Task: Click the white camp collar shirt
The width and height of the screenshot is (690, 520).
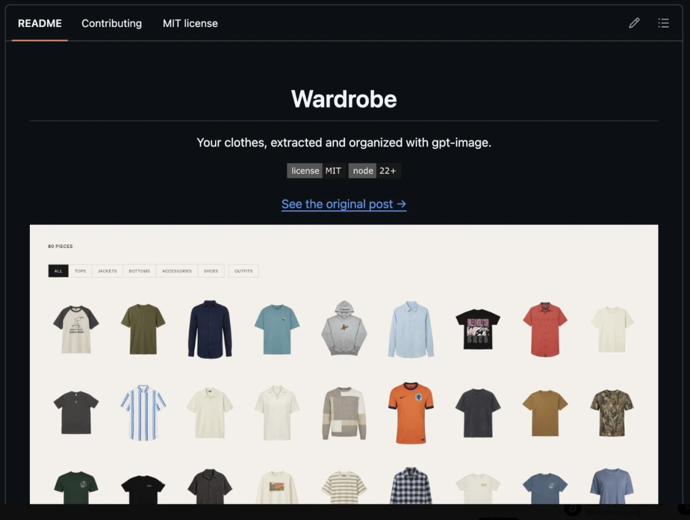Action: (277, 413)
